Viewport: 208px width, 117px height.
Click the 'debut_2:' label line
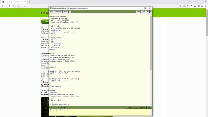53,67
